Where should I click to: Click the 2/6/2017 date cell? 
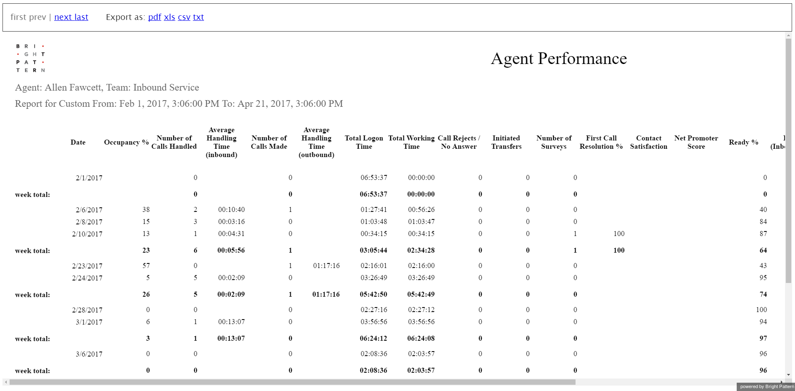[89, 210]
